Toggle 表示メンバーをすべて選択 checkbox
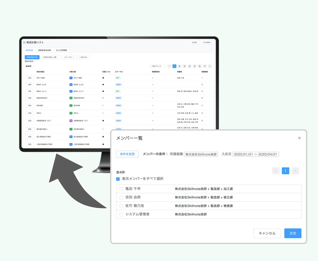318x261 pixels. click(x=118, y=179)
